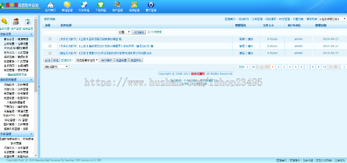Image resolution: width=347 pixels, height=163 pixels.
Task: Go to page 10 in pagination
Action: click(324, 67)
